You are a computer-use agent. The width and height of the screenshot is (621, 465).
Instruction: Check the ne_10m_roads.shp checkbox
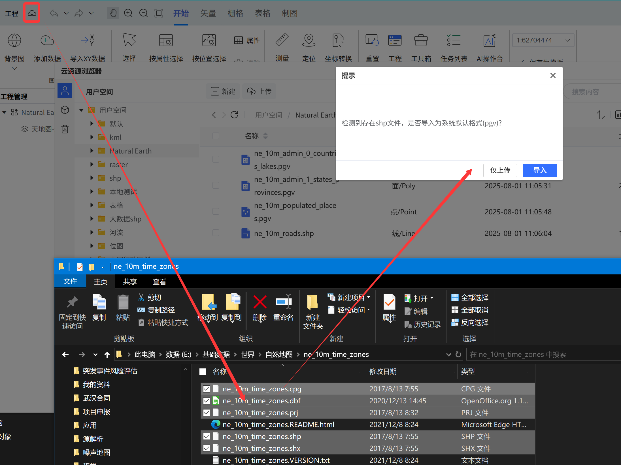click(x=216, y=233)
